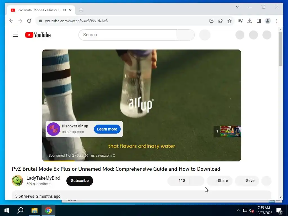The height and width of the screenshot is (216, 288).
Task: Open the YouTube hamburger guide menu
Action: pos(15,35)
